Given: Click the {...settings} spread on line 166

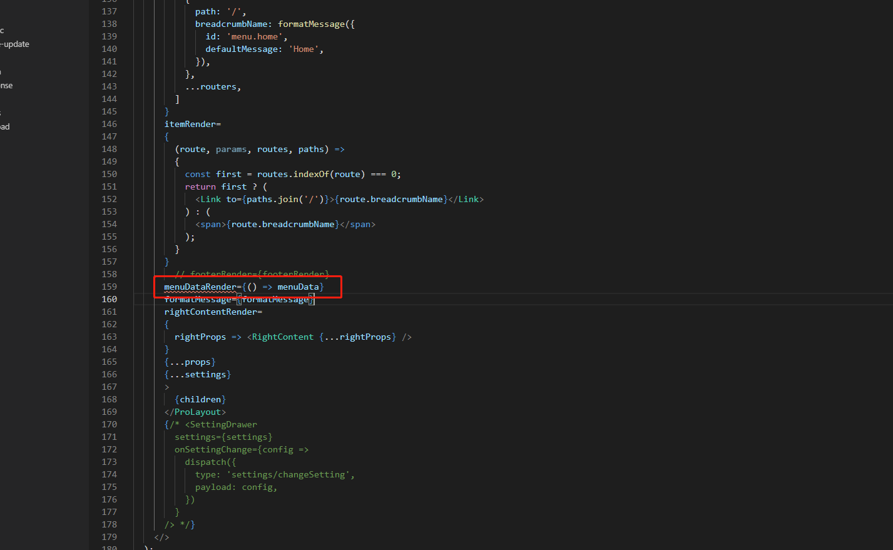Looking at the screenshot, I should pyautogui.click(x=198, y=374).
